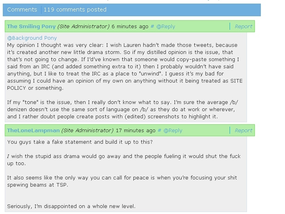Click the 119 comments posted count
This screenshot has width=285, height=214.
click(x=75, y=10)
